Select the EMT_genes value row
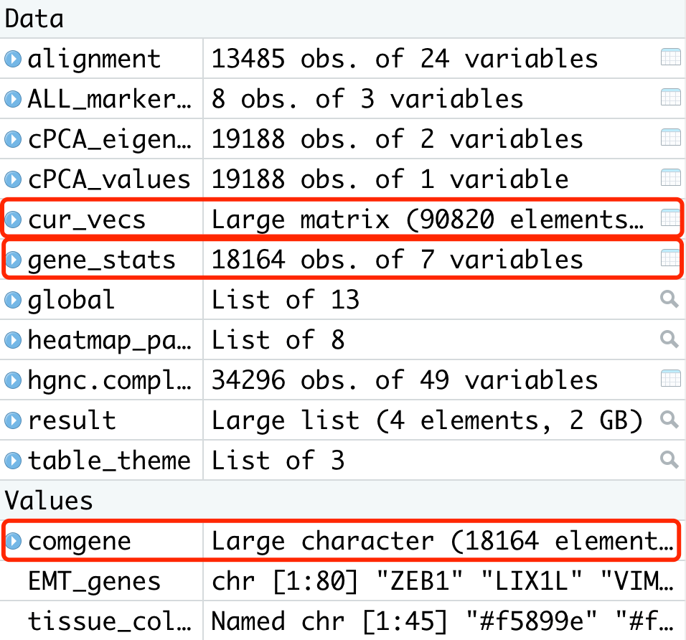Image resolution: width=686 pixels, height=640 pixels. (93, 581)
